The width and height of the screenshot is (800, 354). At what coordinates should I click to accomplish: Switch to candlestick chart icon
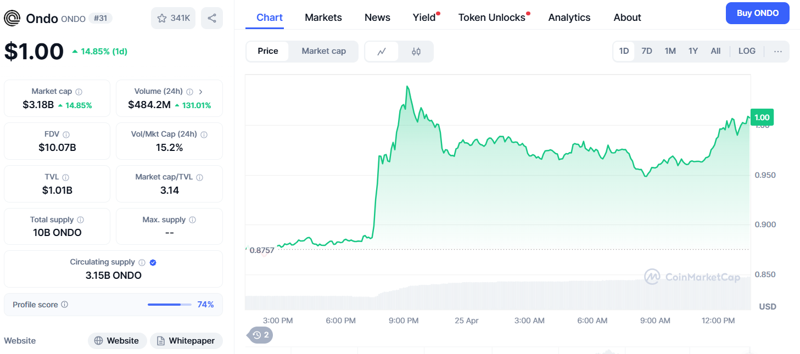pos(416,52)
